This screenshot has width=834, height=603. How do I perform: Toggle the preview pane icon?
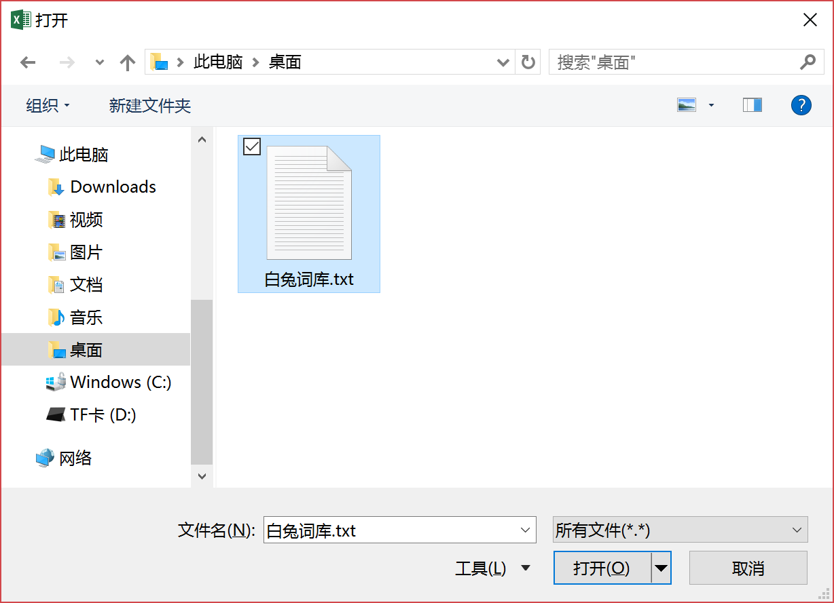pyautogui.click(x=753, y=105)
